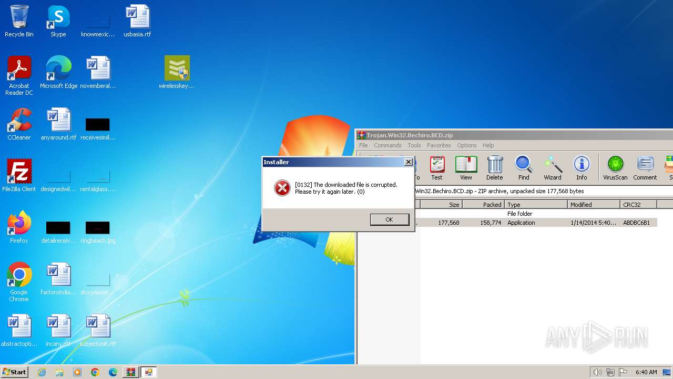Click the Find icon in WinRAR toolbar

click(x=524, y=168)
